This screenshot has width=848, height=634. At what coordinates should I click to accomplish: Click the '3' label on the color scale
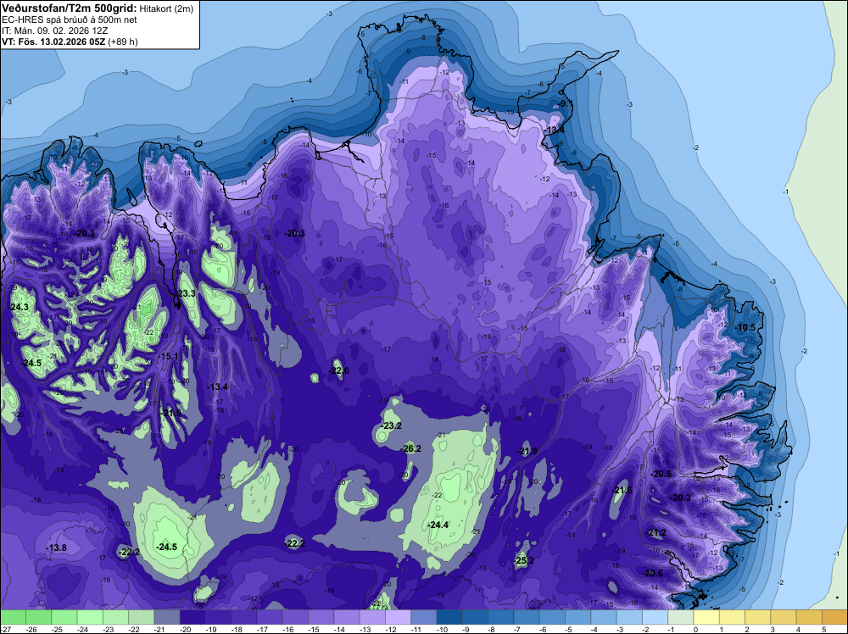773,629
